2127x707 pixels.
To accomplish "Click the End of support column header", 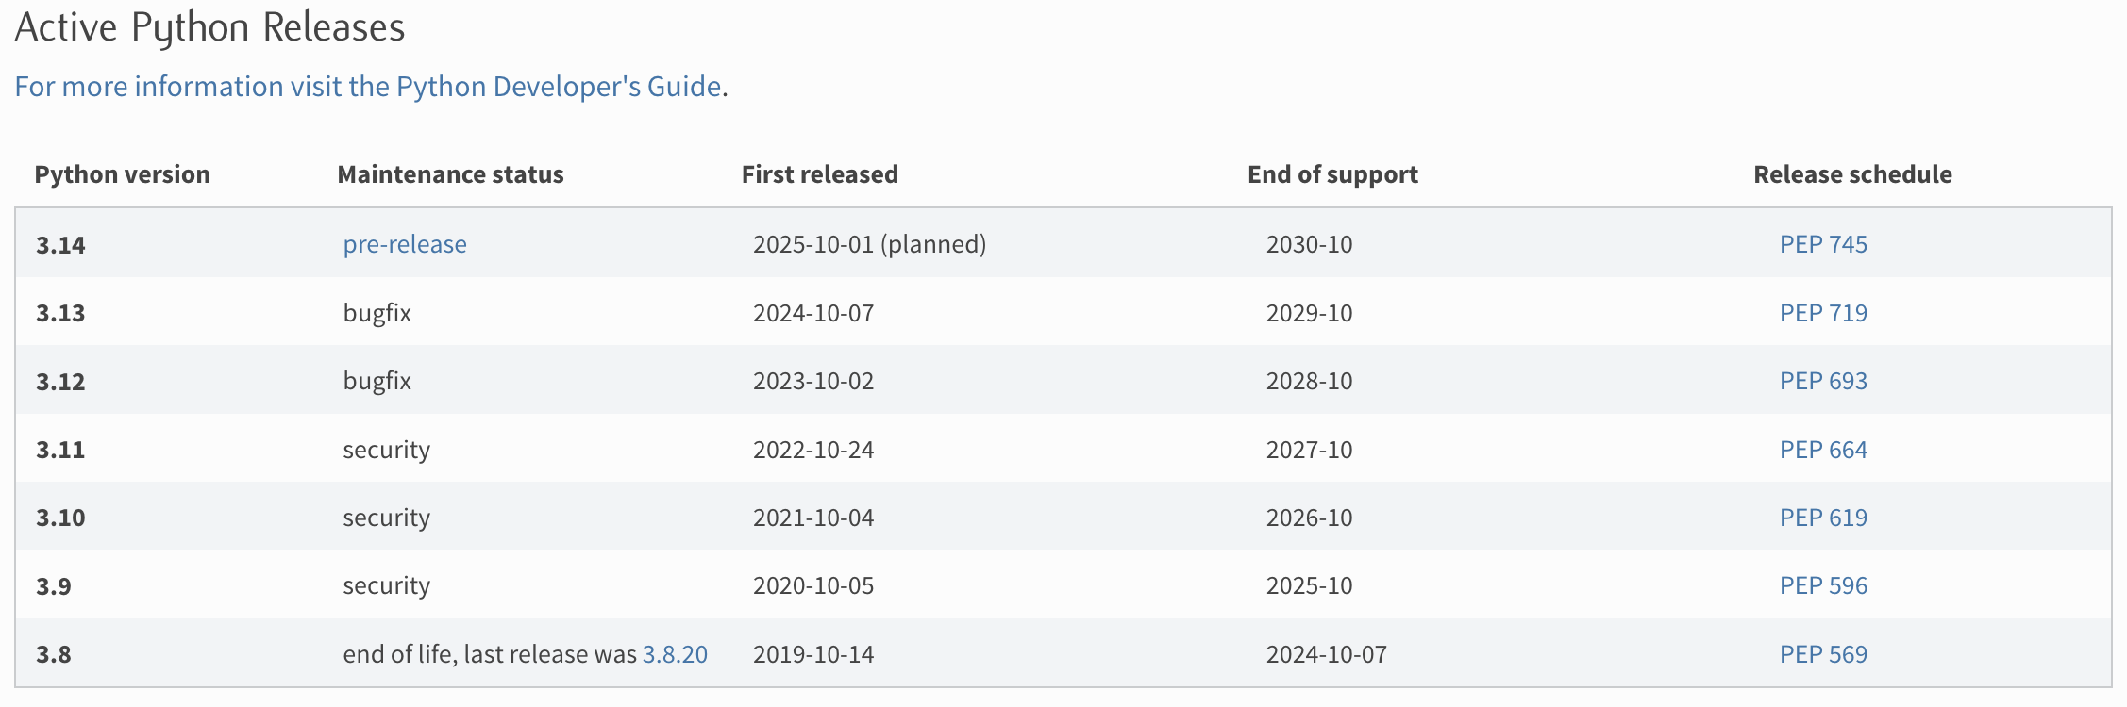I will click(x=1332, y=174).
